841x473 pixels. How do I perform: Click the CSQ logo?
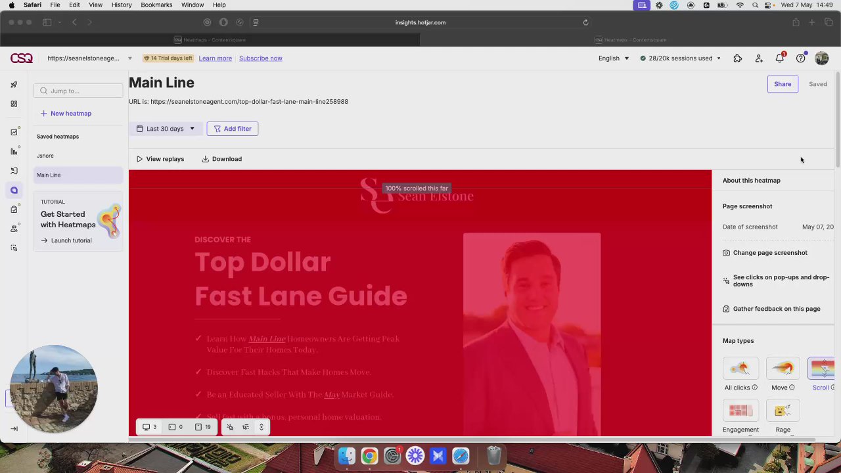21,58
